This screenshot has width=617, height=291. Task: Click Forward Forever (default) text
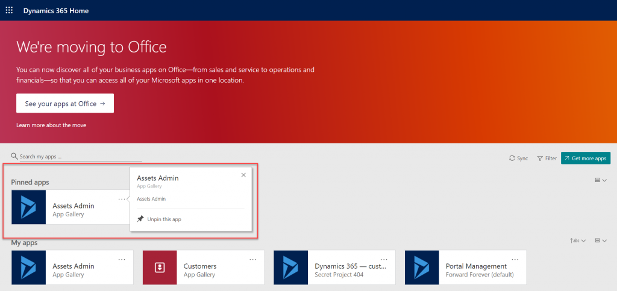480,275
